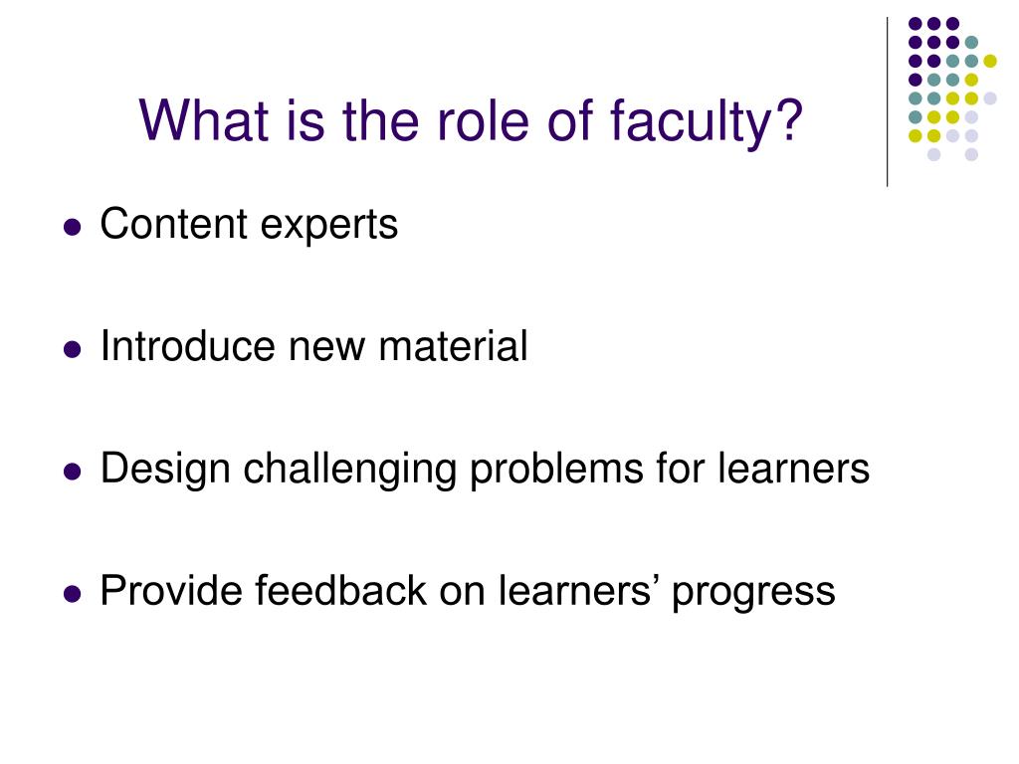
Task: Click the bullet marker beside 'Design challenging problems'
Action: 72,472
